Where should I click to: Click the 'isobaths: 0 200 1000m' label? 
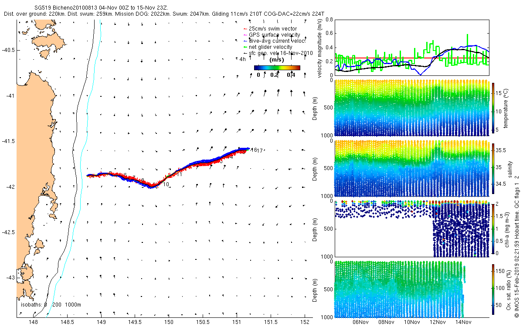[x=51, y=305]
